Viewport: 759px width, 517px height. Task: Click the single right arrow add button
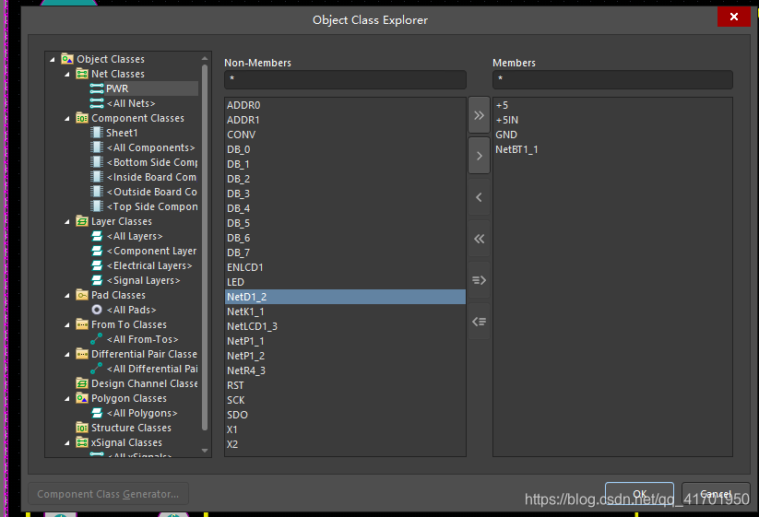click(x=479, y=156)
